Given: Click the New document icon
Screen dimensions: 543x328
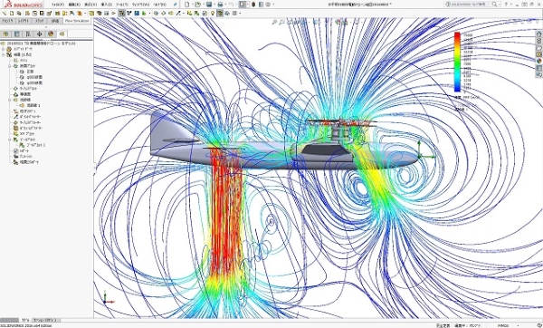Looking at the screenshot, I should [187, 5].
